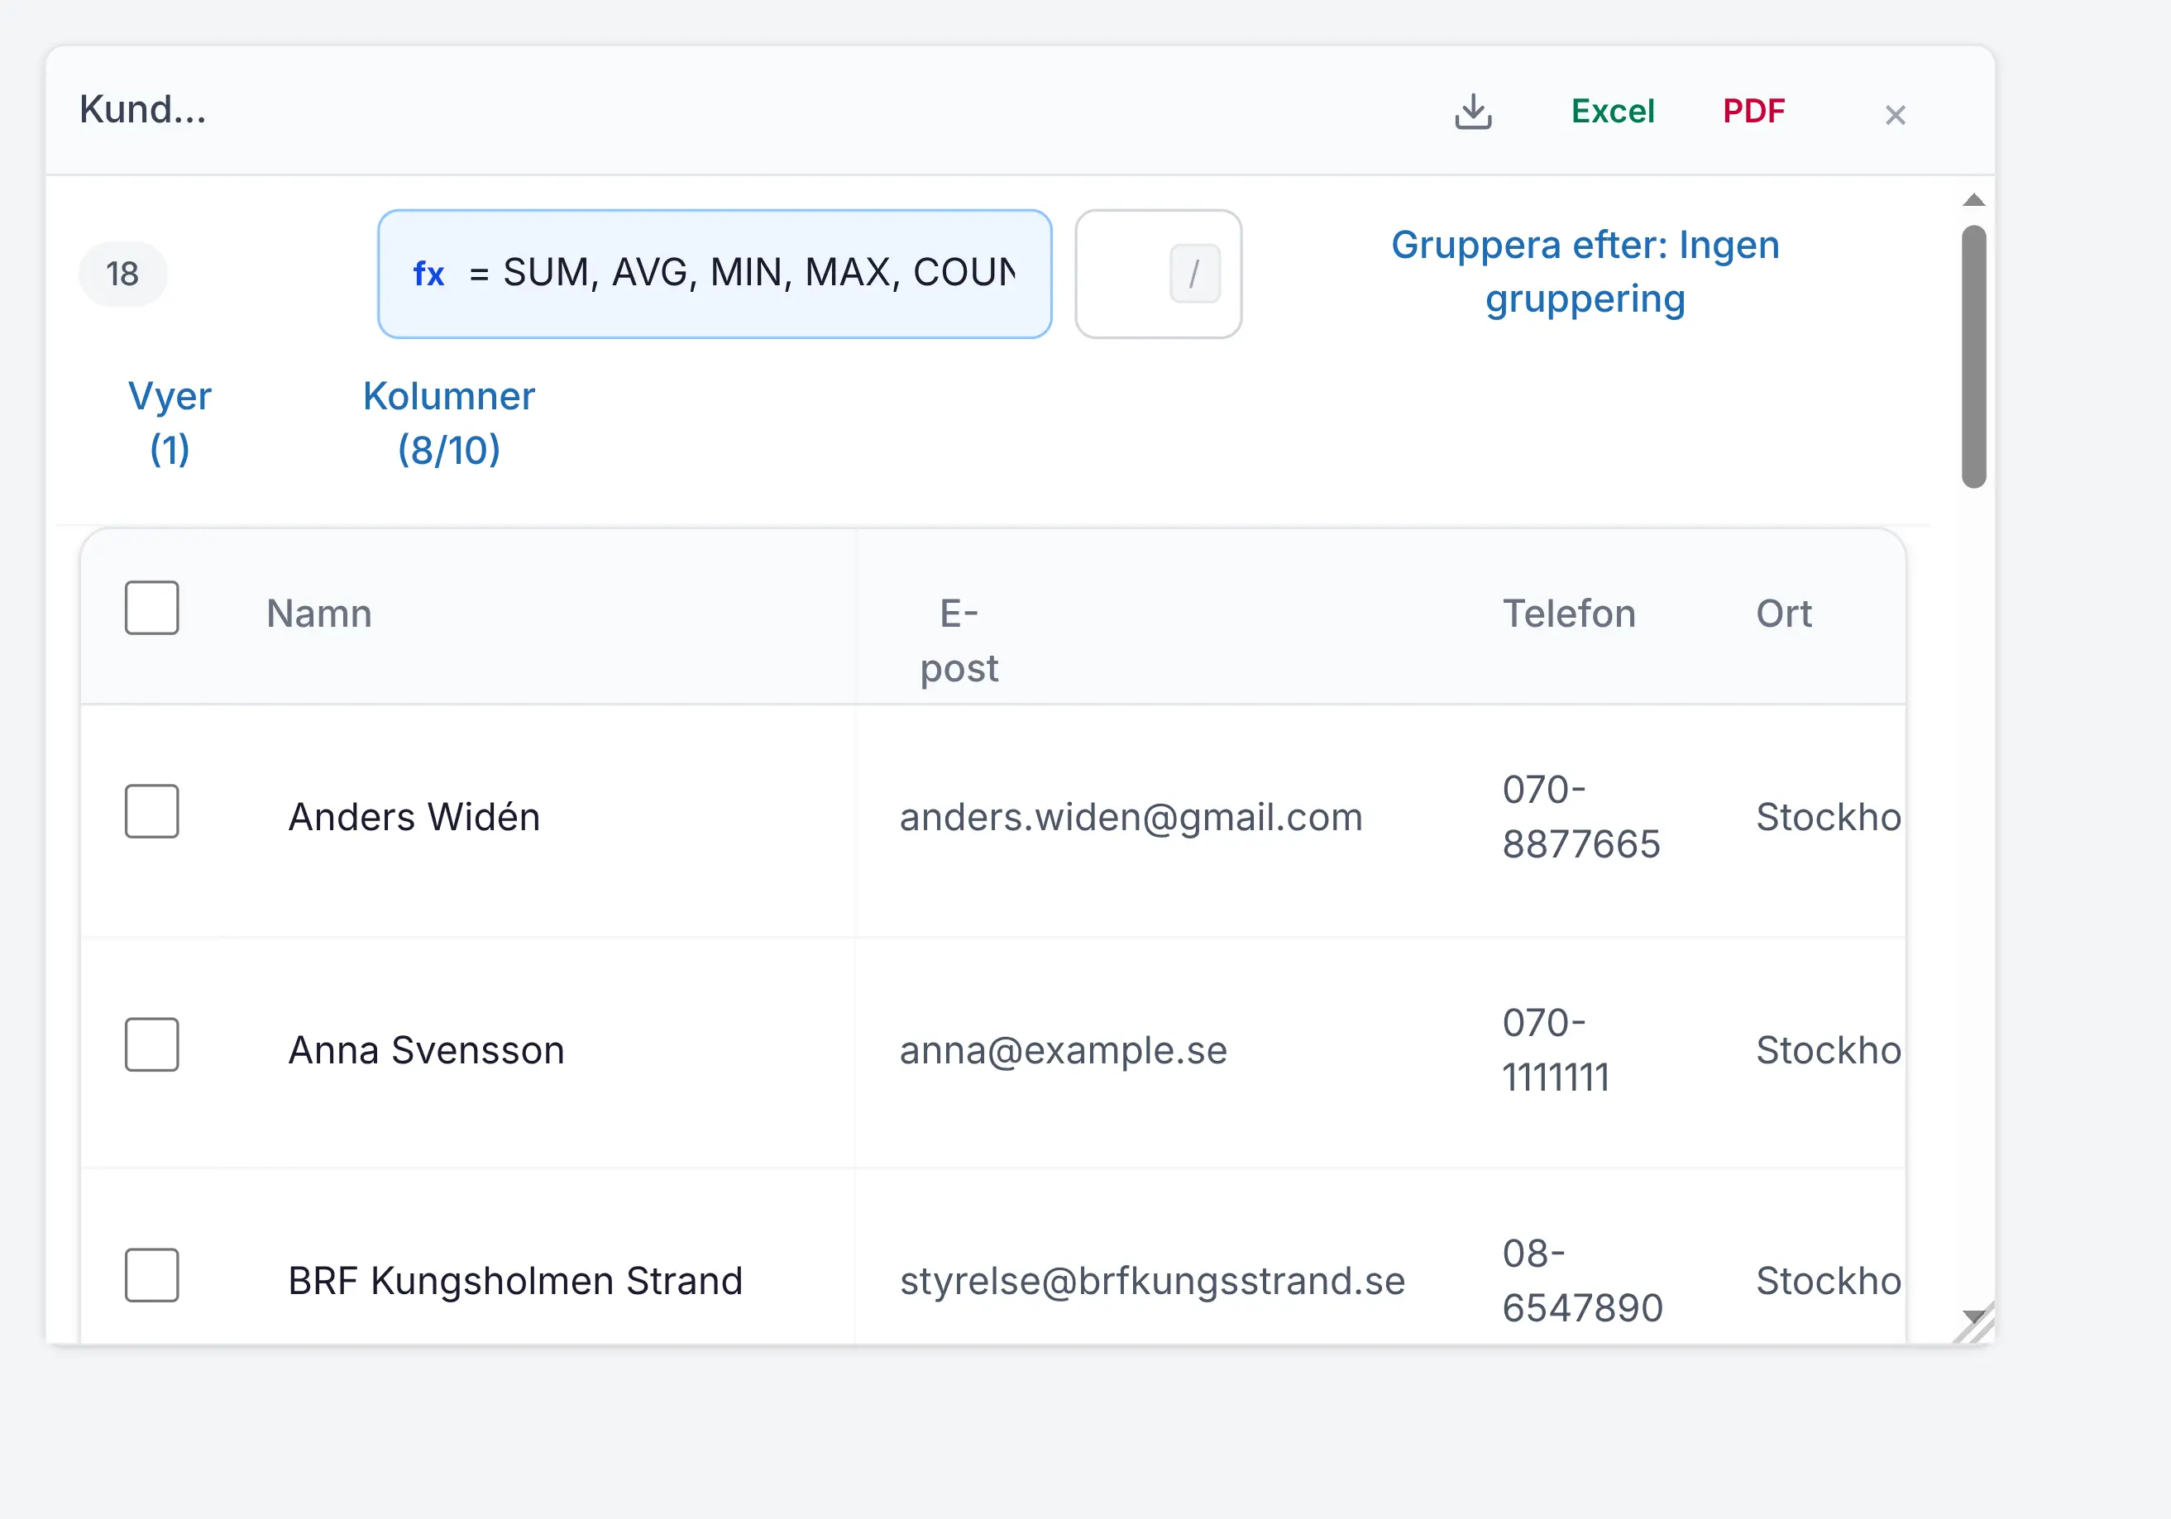Click phone number 070-1111111
This screenshot has height=1519, width=2171.
tap(1556, 1050)
